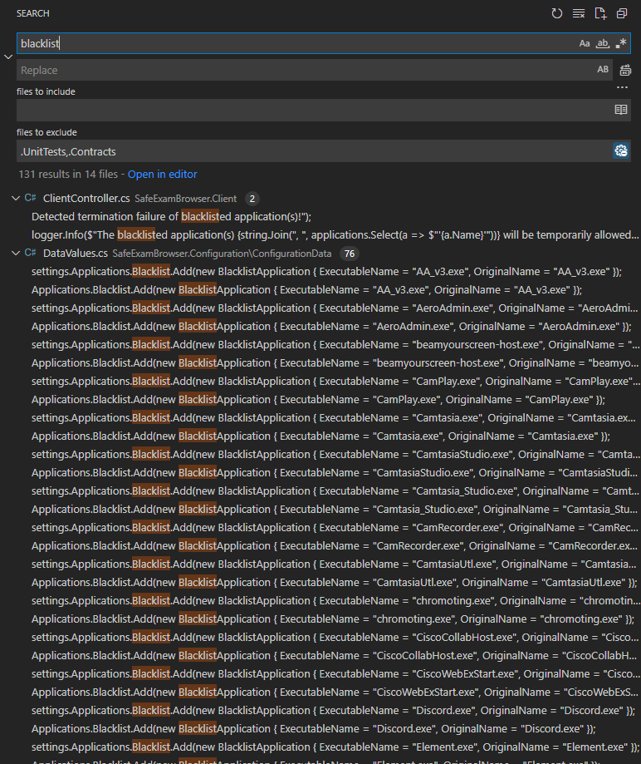Toggle exclude settings and ignore files

pyautogui.click(x=620, y=150)
